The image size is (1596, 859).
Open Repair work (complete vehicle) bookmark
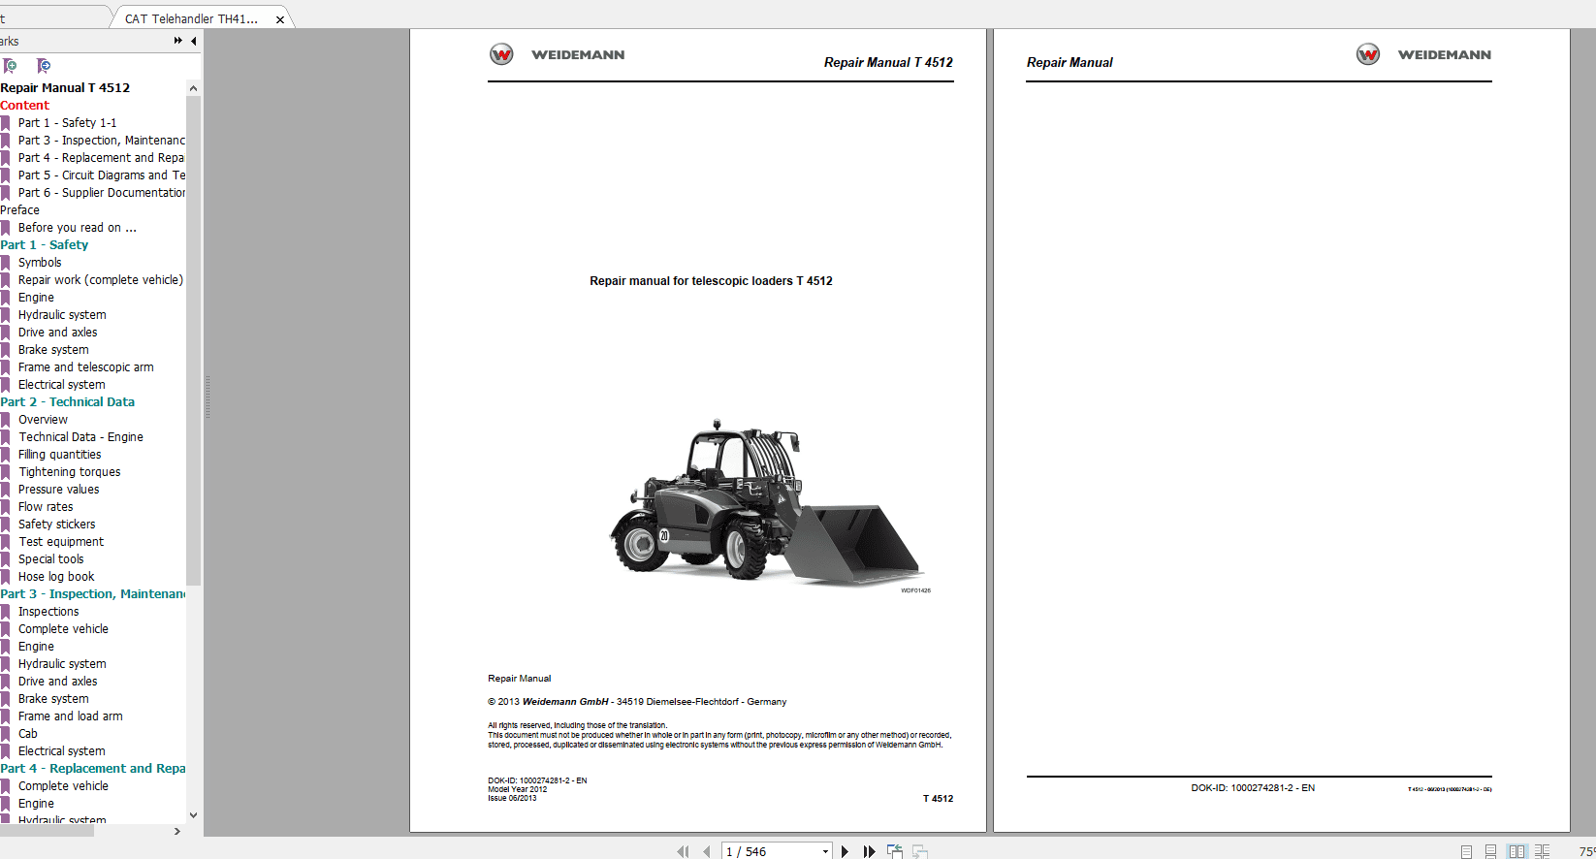coord(101,279)
